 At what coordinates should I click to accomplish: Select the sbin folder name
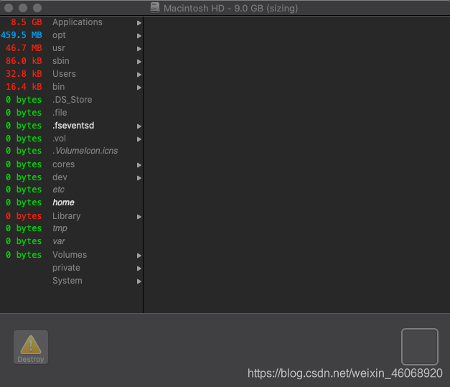pyautogui.click(x=60, y=61)
